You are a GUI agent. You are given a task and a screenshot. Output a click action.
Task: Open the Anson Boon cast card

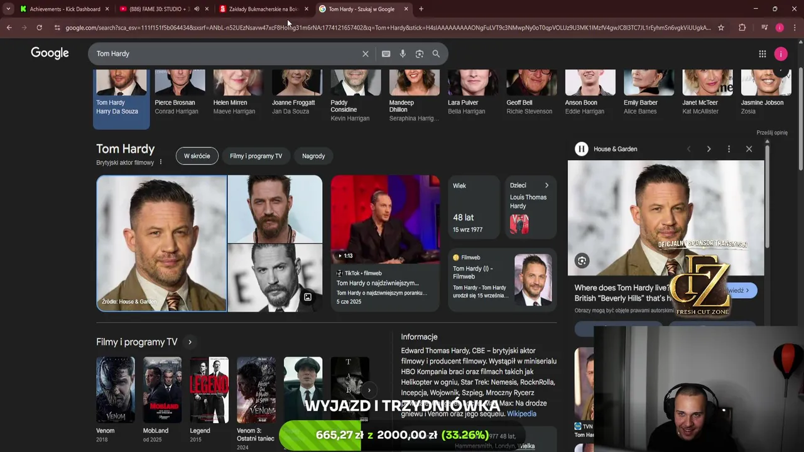pyautogui.click(x=590, y=94)
